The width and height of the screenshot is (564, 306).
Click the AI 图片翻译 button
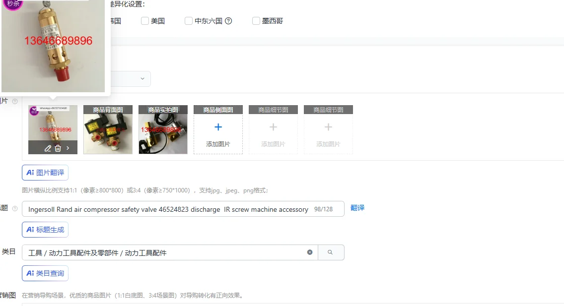[x=45, y=173]
